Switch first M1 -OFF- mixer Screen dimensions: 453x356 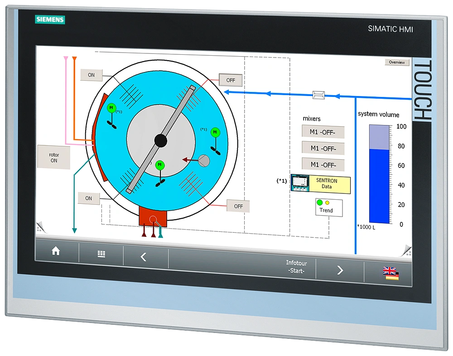(x=323, y=132)
